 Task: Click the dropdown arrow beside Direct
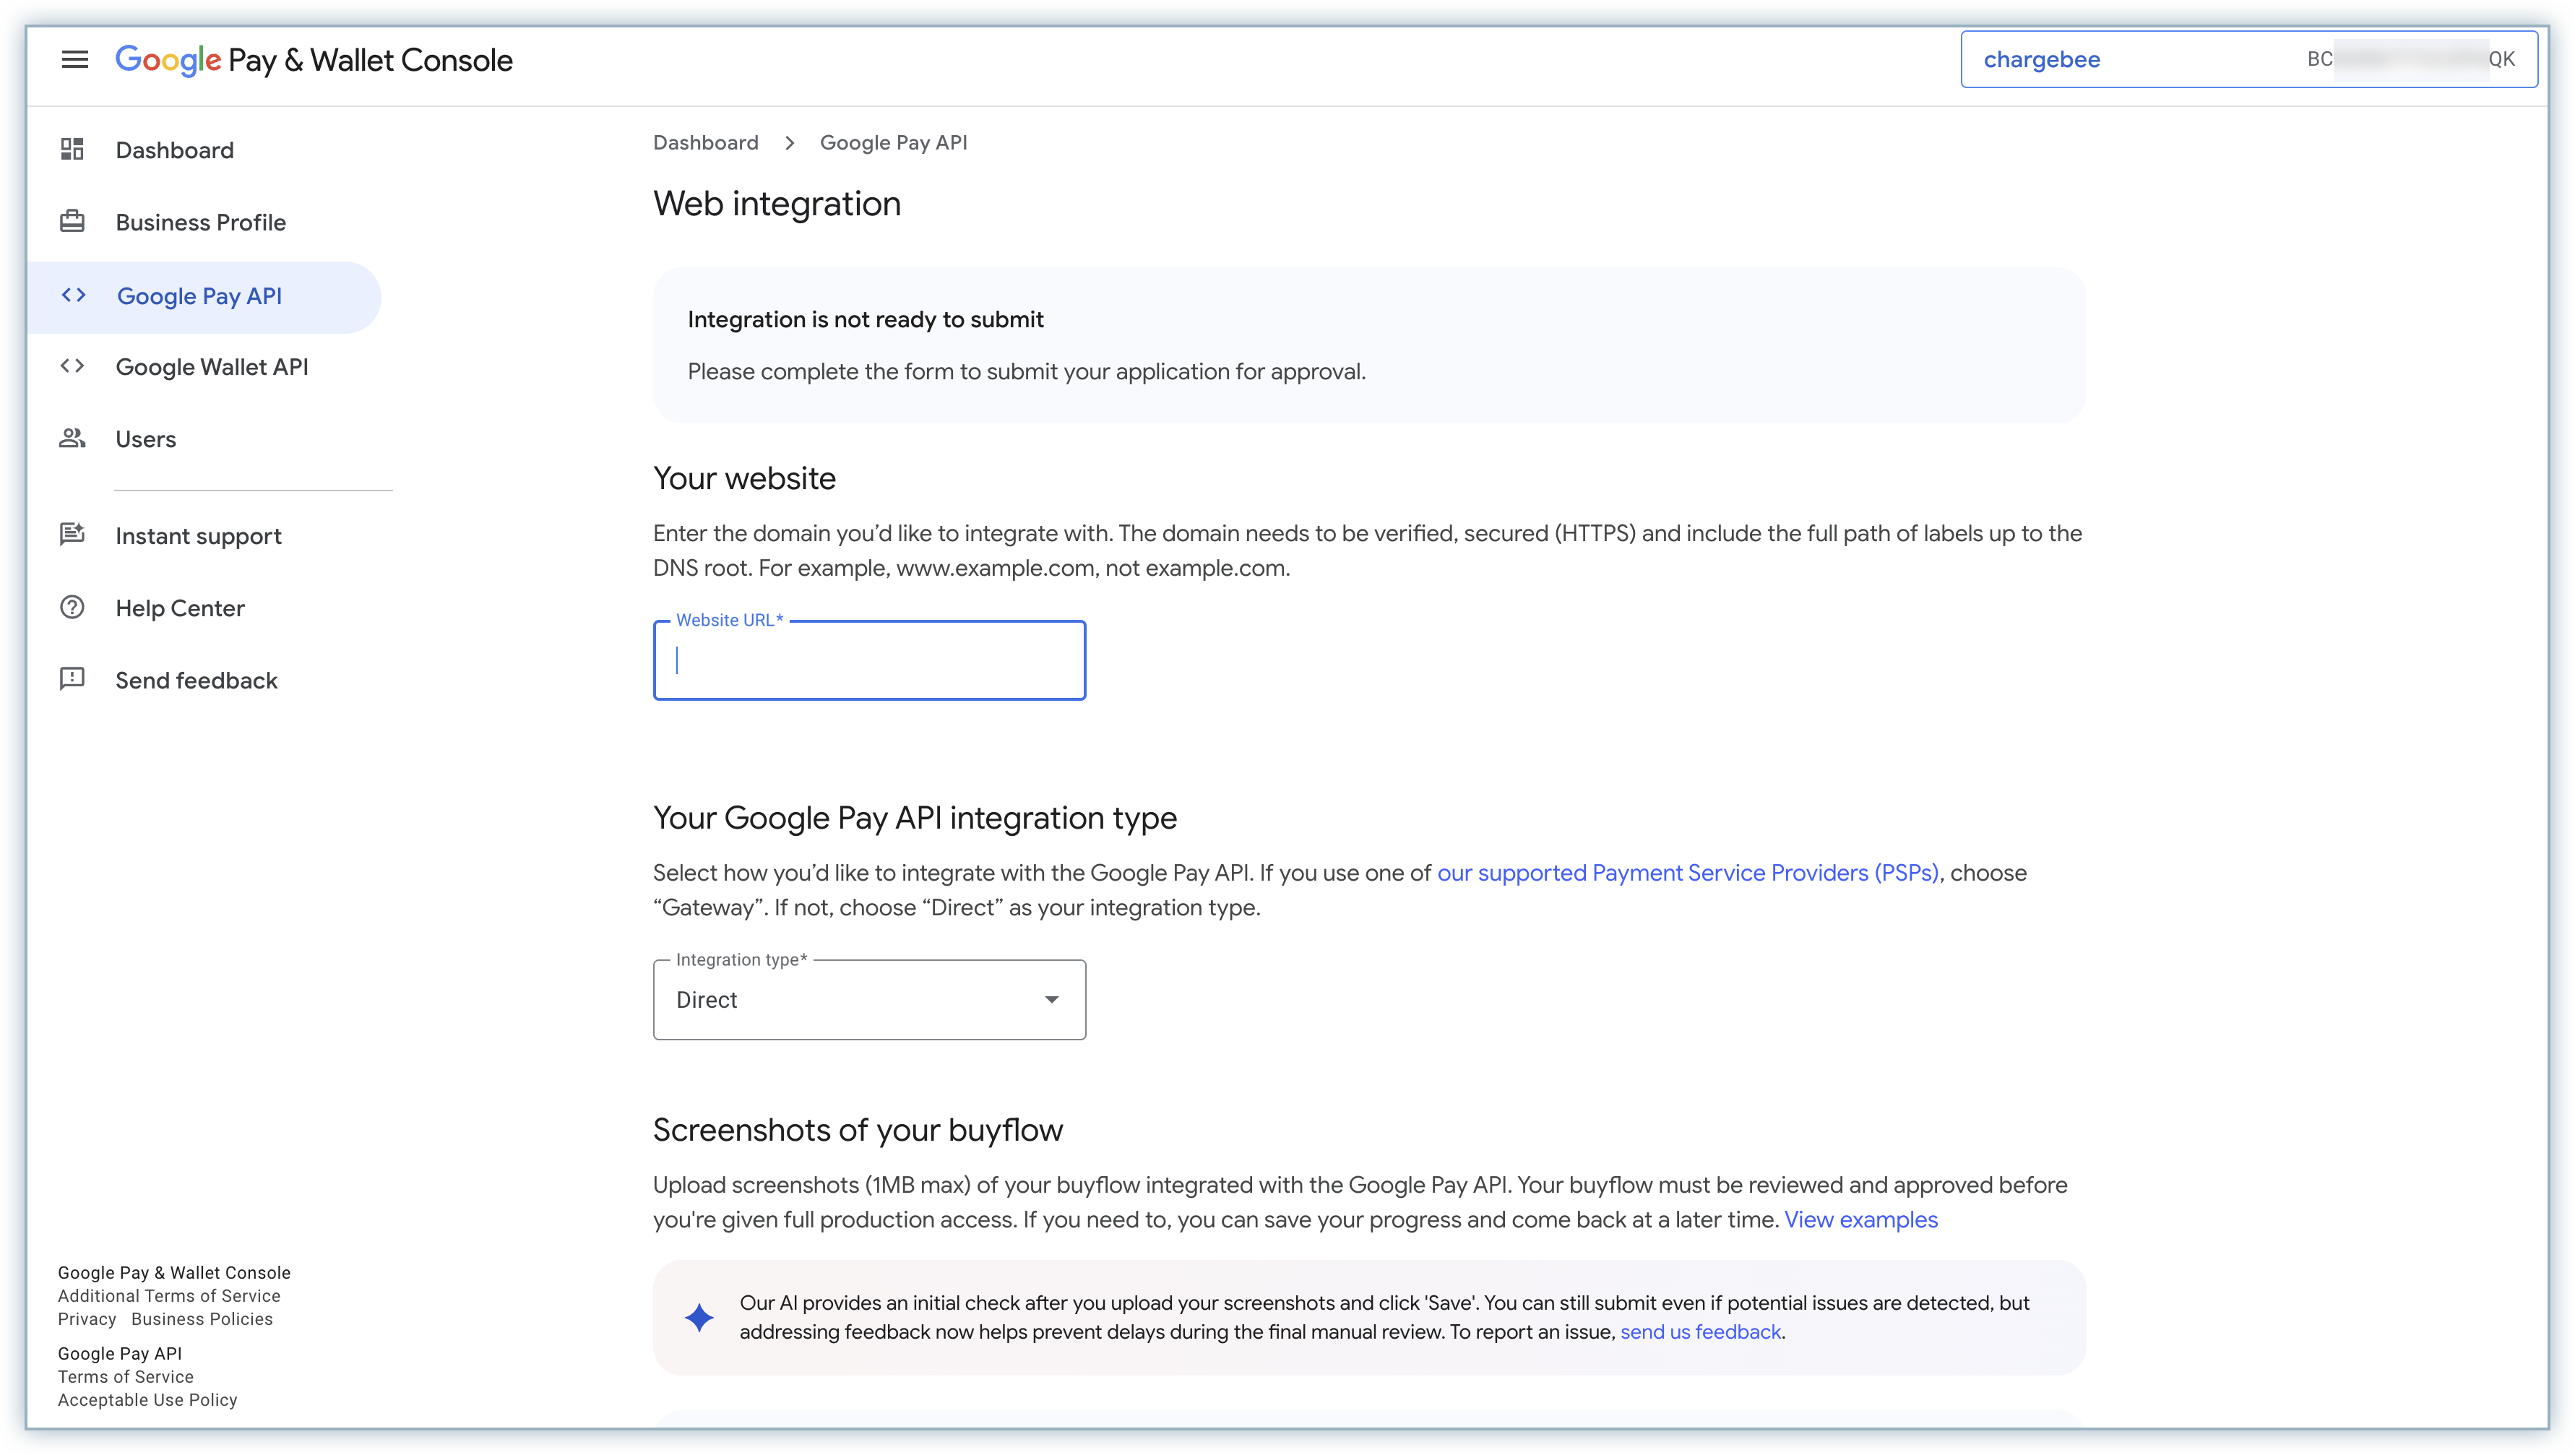[x=1051, y=999]
